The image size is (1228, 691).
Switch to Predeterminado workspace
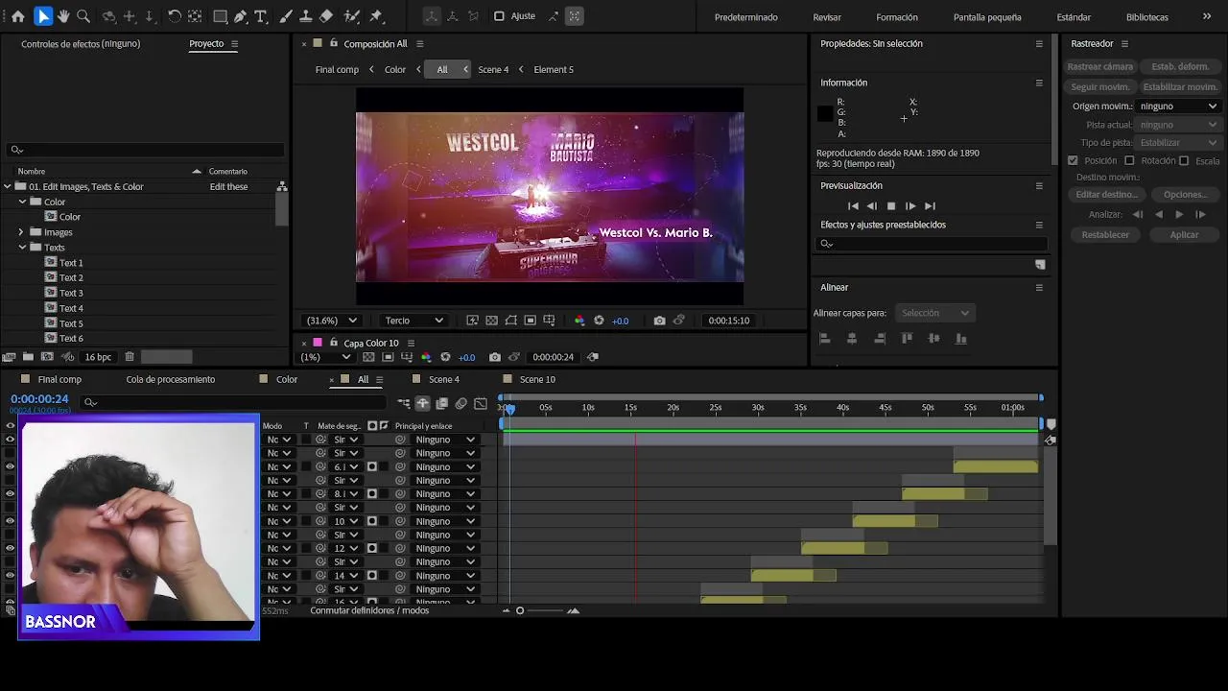coord(745,17)
